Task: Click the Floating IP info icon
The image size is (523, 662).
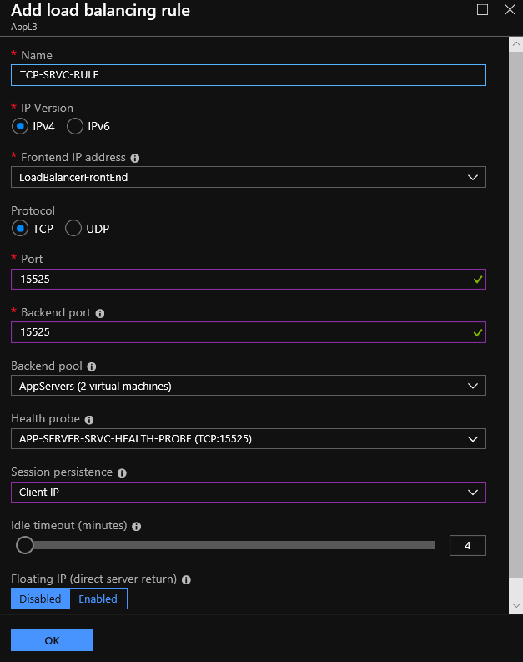Action: pyautogui.click(x=186, y=579)
